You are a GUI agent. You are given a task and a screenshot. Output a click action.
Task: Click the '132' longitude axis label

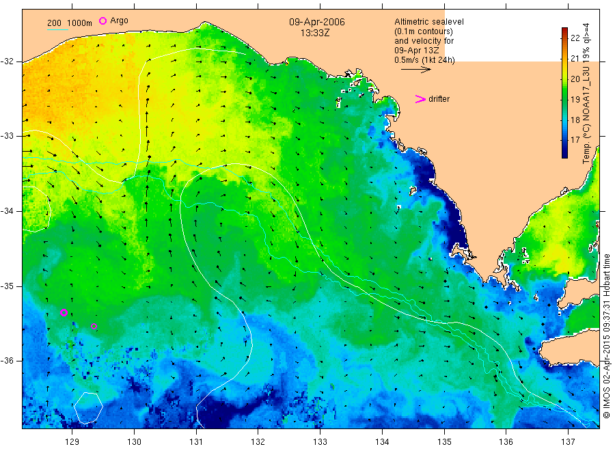pos(258,442)
